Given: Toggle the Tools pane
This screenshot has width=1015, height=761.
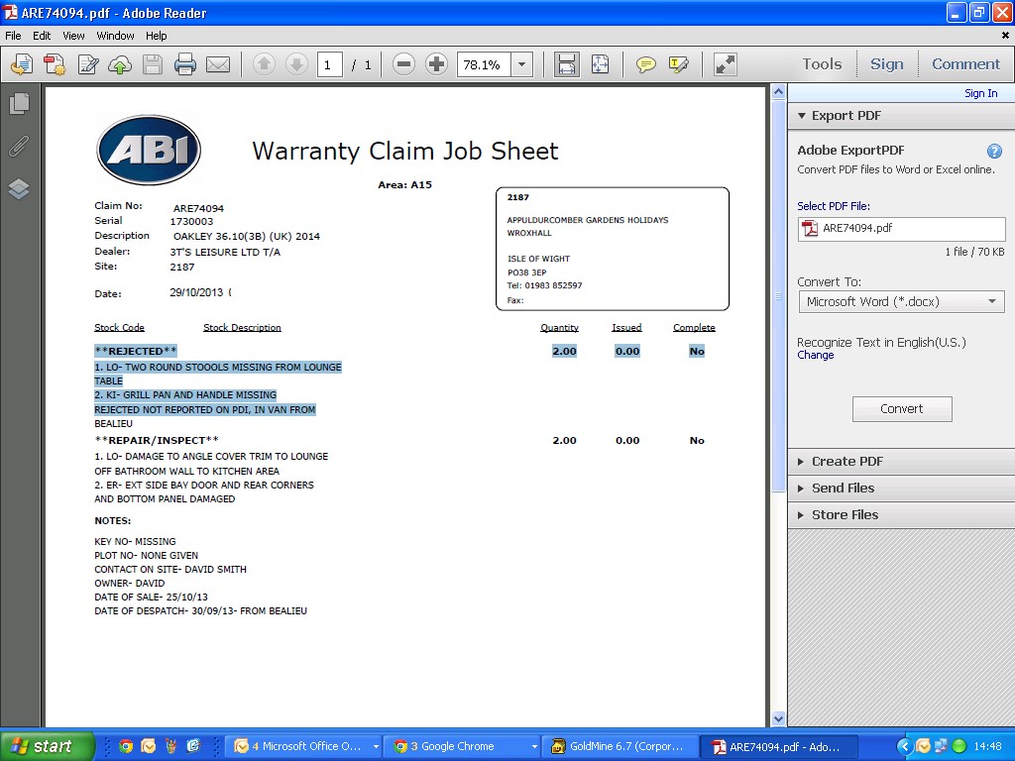Looking at the screenshot, I should [822, 64].
